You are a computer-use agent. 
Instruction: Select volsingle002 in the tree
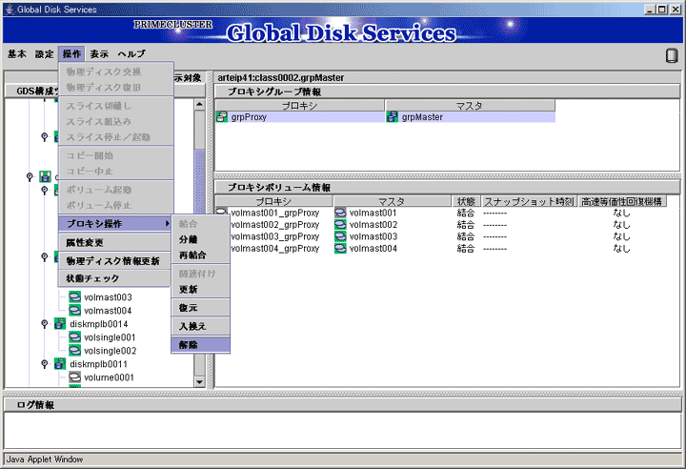(110, 351)
